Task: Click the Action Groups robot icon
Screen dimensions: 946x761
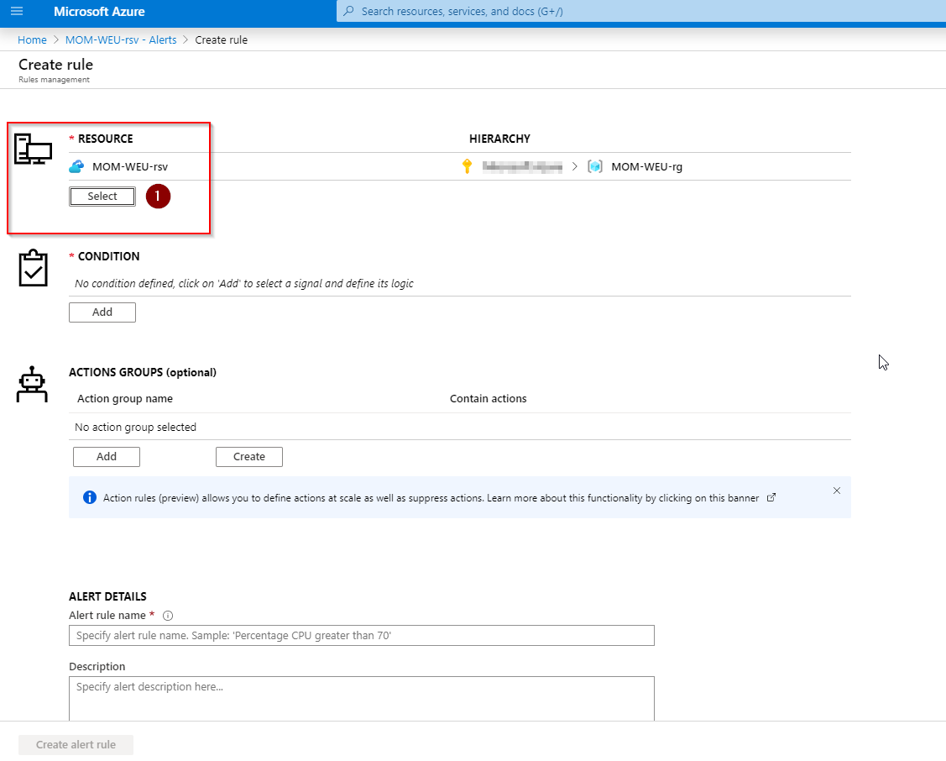Action: tap(31, 384)
